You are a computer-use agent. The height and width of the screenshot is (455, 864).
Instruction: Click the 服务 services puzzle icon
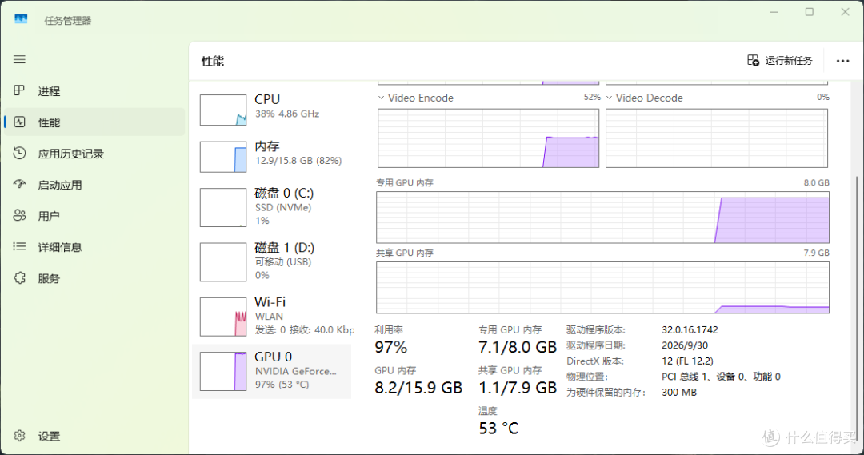click(x=19, y=277)
